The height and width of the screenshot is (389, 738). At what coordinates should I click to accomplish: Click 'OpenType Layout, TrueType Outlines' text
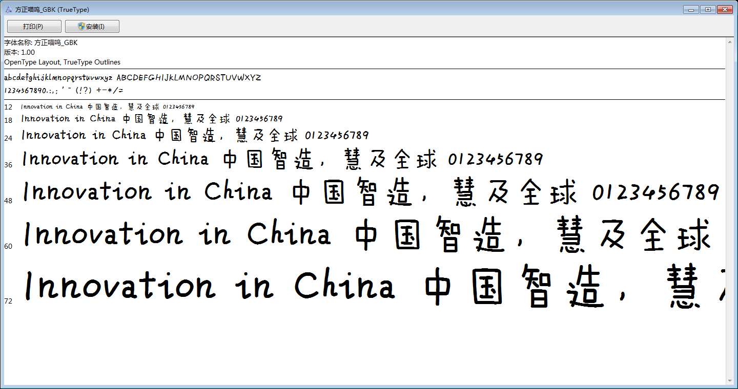(x=63, y=62)
